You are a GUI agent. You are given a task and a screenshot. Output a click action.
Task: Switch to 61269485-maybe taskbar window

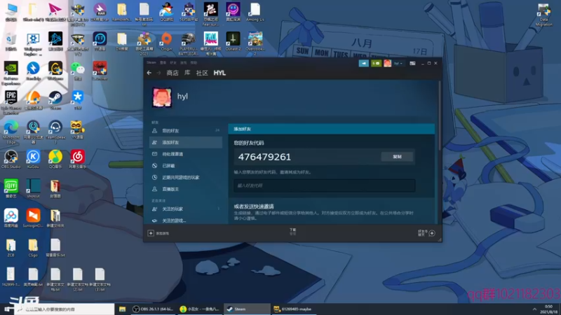pos(293,309)
